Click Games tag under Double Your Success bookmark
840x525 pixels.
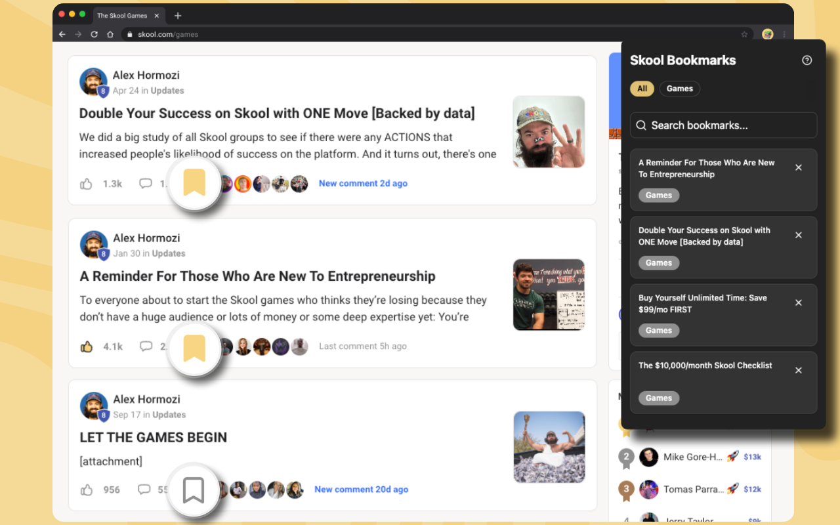(659, 263)
